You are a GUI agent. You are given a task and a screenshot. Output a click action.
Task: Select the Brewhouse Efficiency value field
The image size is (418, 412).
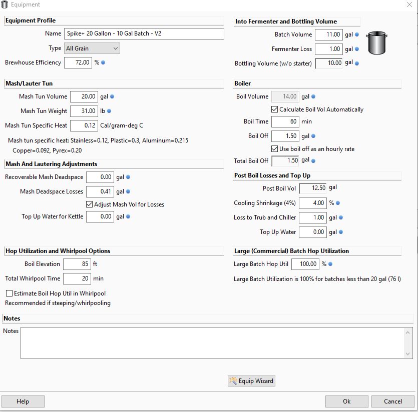(78, 62)
